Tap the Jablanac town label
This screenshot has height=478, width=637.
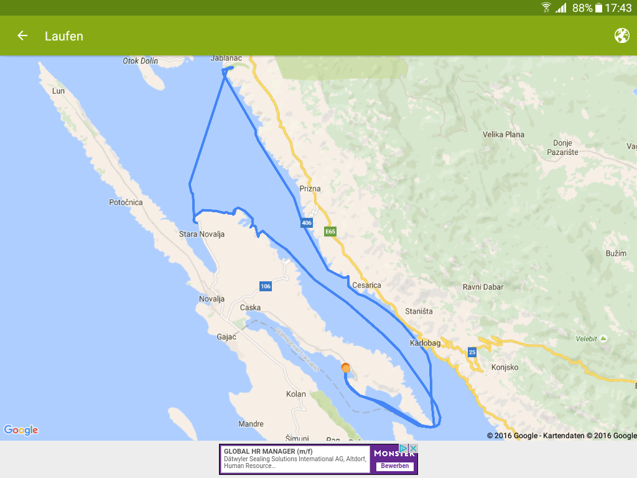point(226,58)
